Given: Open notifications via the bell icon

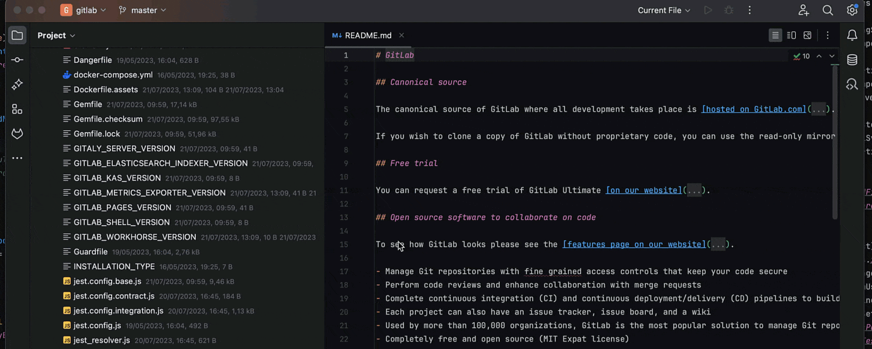Looking at the screenshot, I should 852,35.
